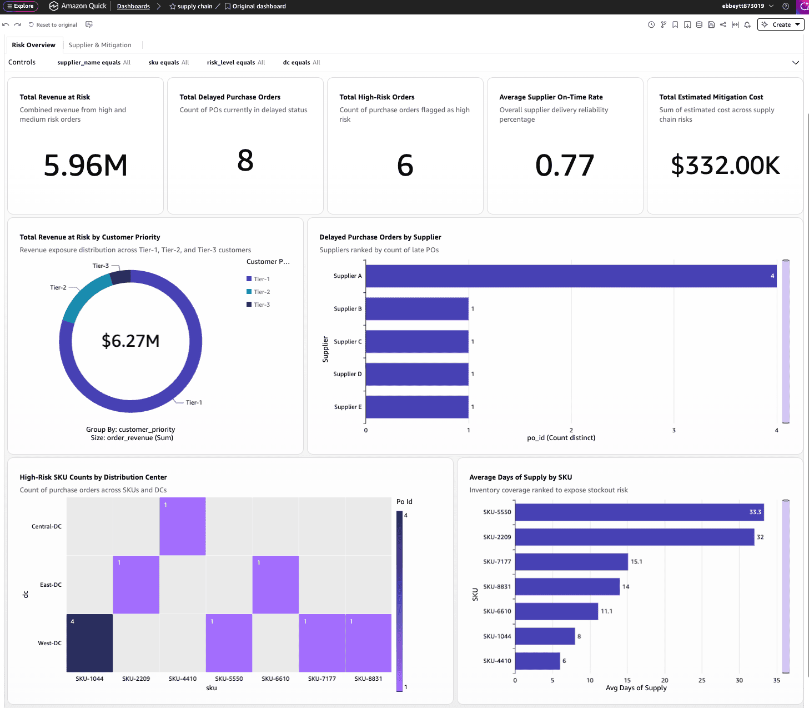This screenshot has height=708, width=809.
Task: Select the Supplier A bar
Action: coord(571,276)
